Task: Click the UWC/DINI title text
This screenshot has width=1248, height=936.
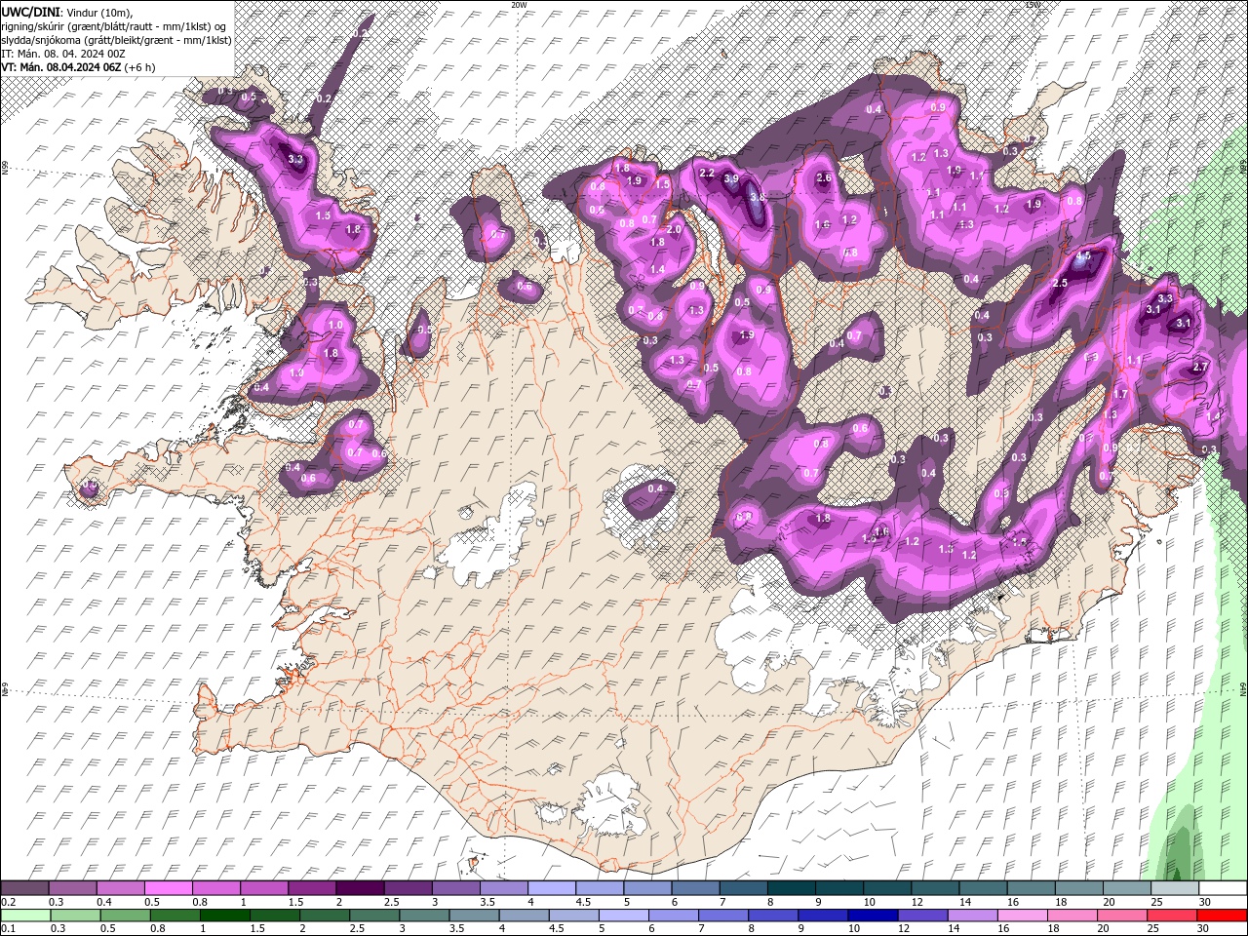Action: (30, 11)
